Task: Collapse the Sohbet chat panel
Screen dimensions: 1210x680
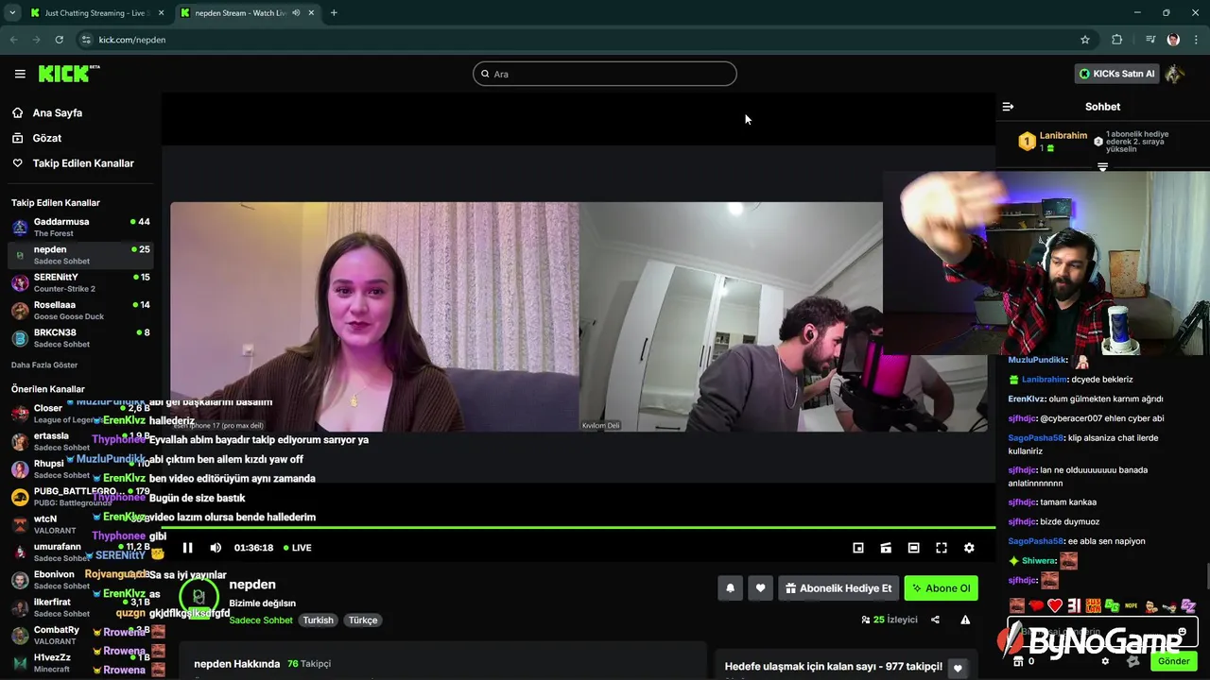Action: click(1008, 107)
